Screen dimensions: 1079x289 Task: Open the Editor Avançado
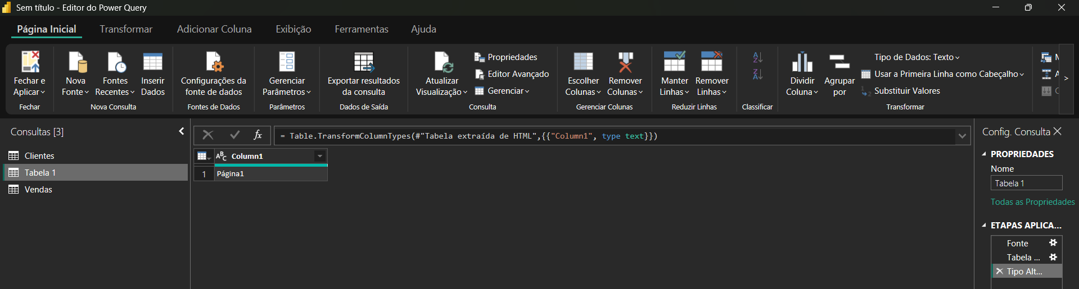[512, 74]
